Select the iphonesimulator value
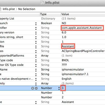The image size is (105, 105). click(73, 70)
